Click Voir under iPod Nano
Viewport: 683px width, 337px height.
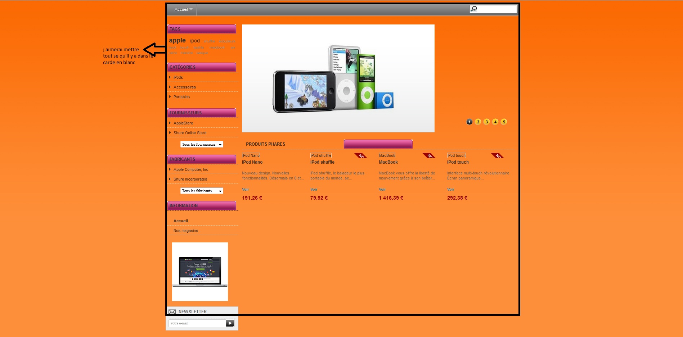coord(246,190)
